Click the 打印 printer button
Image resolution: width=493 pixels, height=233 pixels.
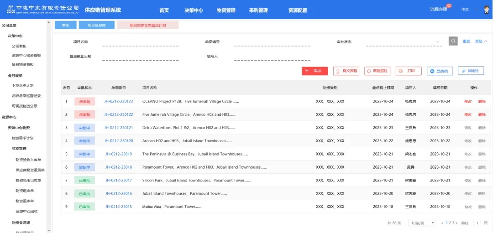click(x=409, y=71)
